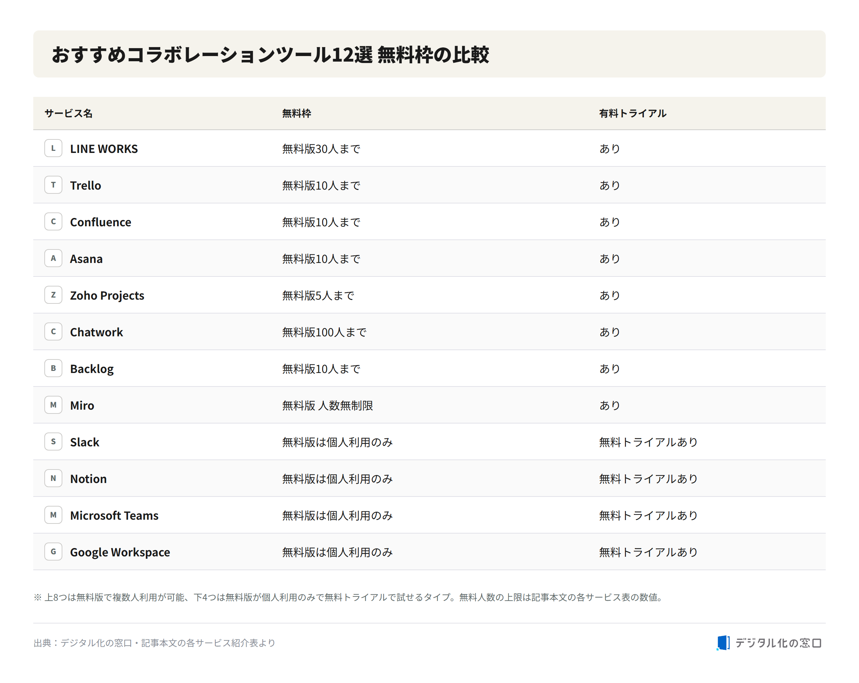Click the B badge icon beside Backlog
The height and width of the screenshot is (683, 859).
click(x=53, y=368)
